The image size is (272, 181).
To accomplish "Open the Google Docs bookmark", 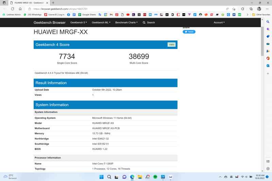I will click(x=74, y=15).
